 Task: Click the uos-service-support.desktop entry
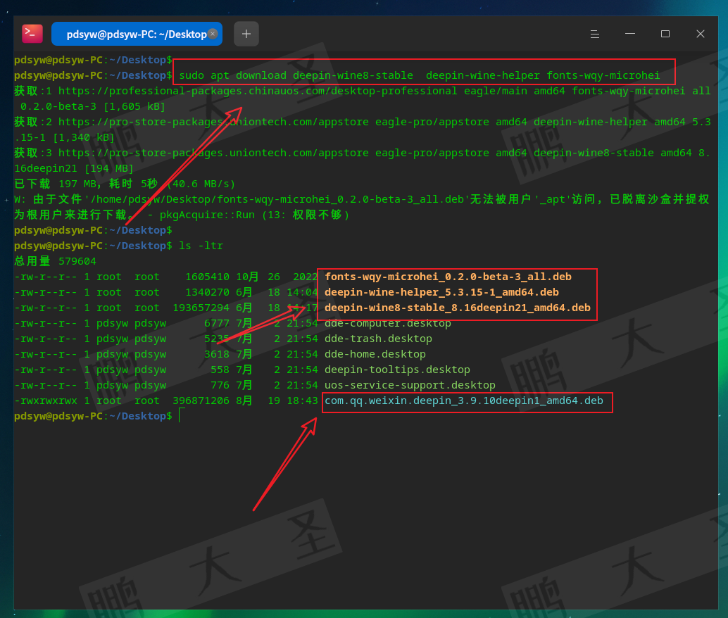tap(410, 385)
